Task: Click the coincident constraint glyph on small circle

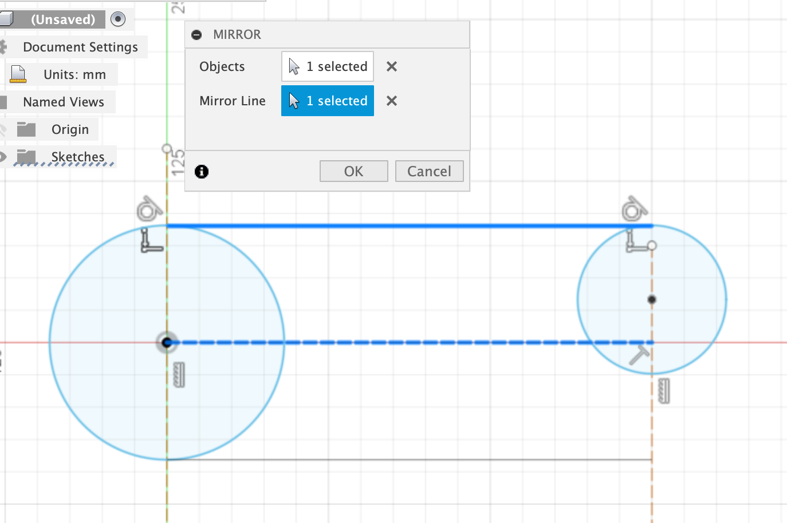Action: pyautogui.click(x=639, y=355)
